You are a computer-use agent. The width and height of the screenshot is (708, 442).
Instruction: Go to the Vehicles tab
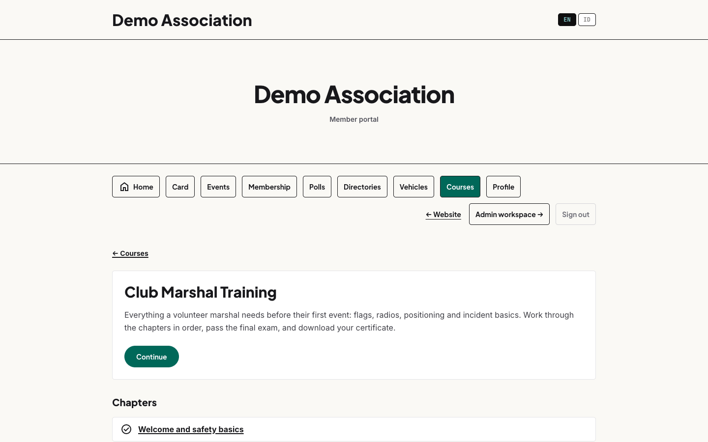pos(413,187)
